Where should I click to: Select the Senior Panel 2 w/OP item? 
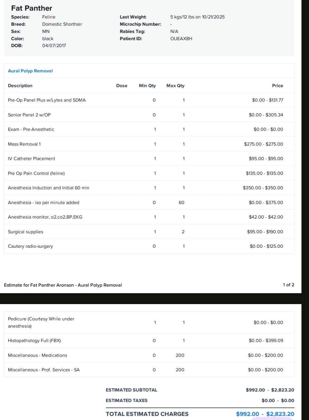click(x=29, y=115)
